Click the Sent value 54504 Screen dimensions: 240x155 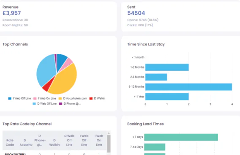[136, 13]
